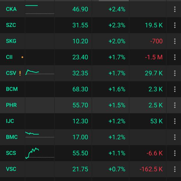The image size is (181, 181).
Task: Select the SZC ticker symbol
Action: (11, 25)
